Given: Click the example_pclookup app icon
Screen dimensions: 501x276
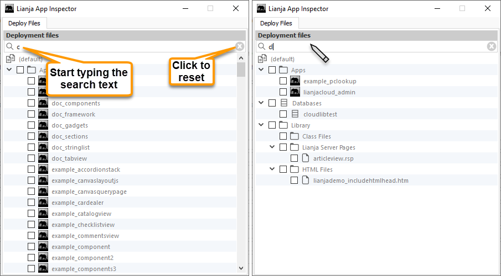Looking at the screenshot, I should coord(295,81).
